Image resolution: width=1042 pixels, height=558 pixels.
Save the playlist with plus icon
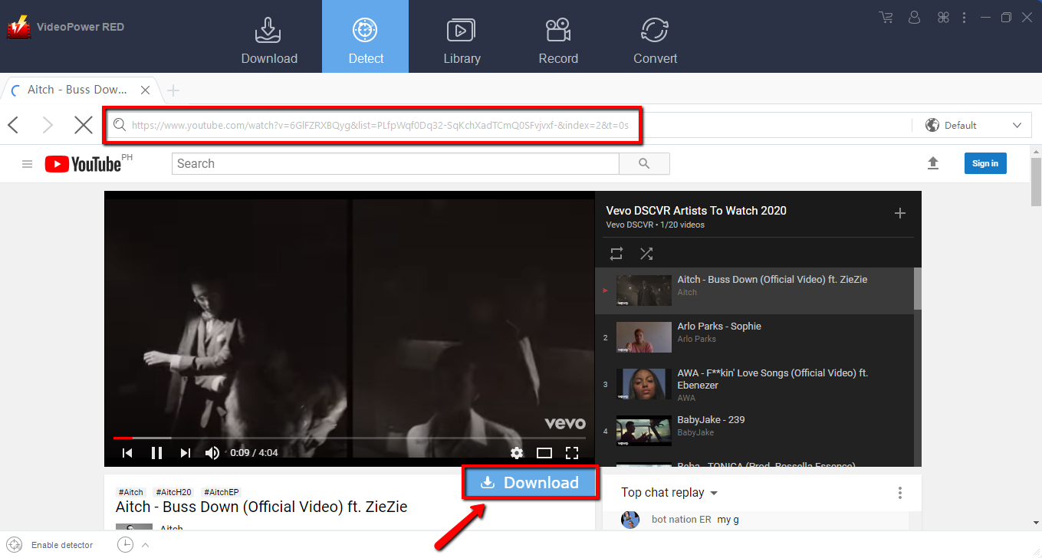tap(901, 213)
